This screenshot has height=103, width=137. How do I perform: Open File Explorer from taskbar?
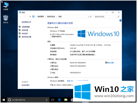66,100
